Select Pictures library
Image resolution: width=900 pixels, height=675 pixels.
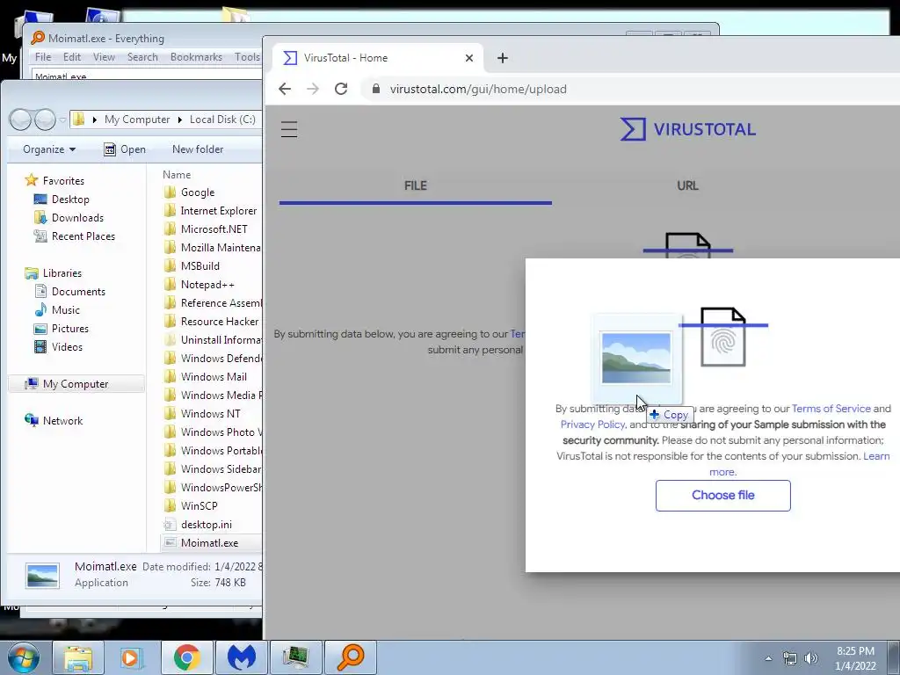point(62,329)
